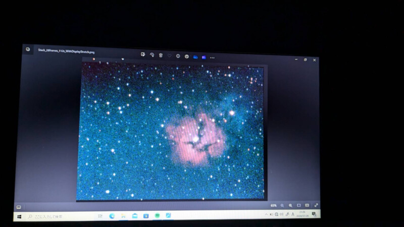
Task: Open the Edit image tool
Action: click(x=143, y=54)
